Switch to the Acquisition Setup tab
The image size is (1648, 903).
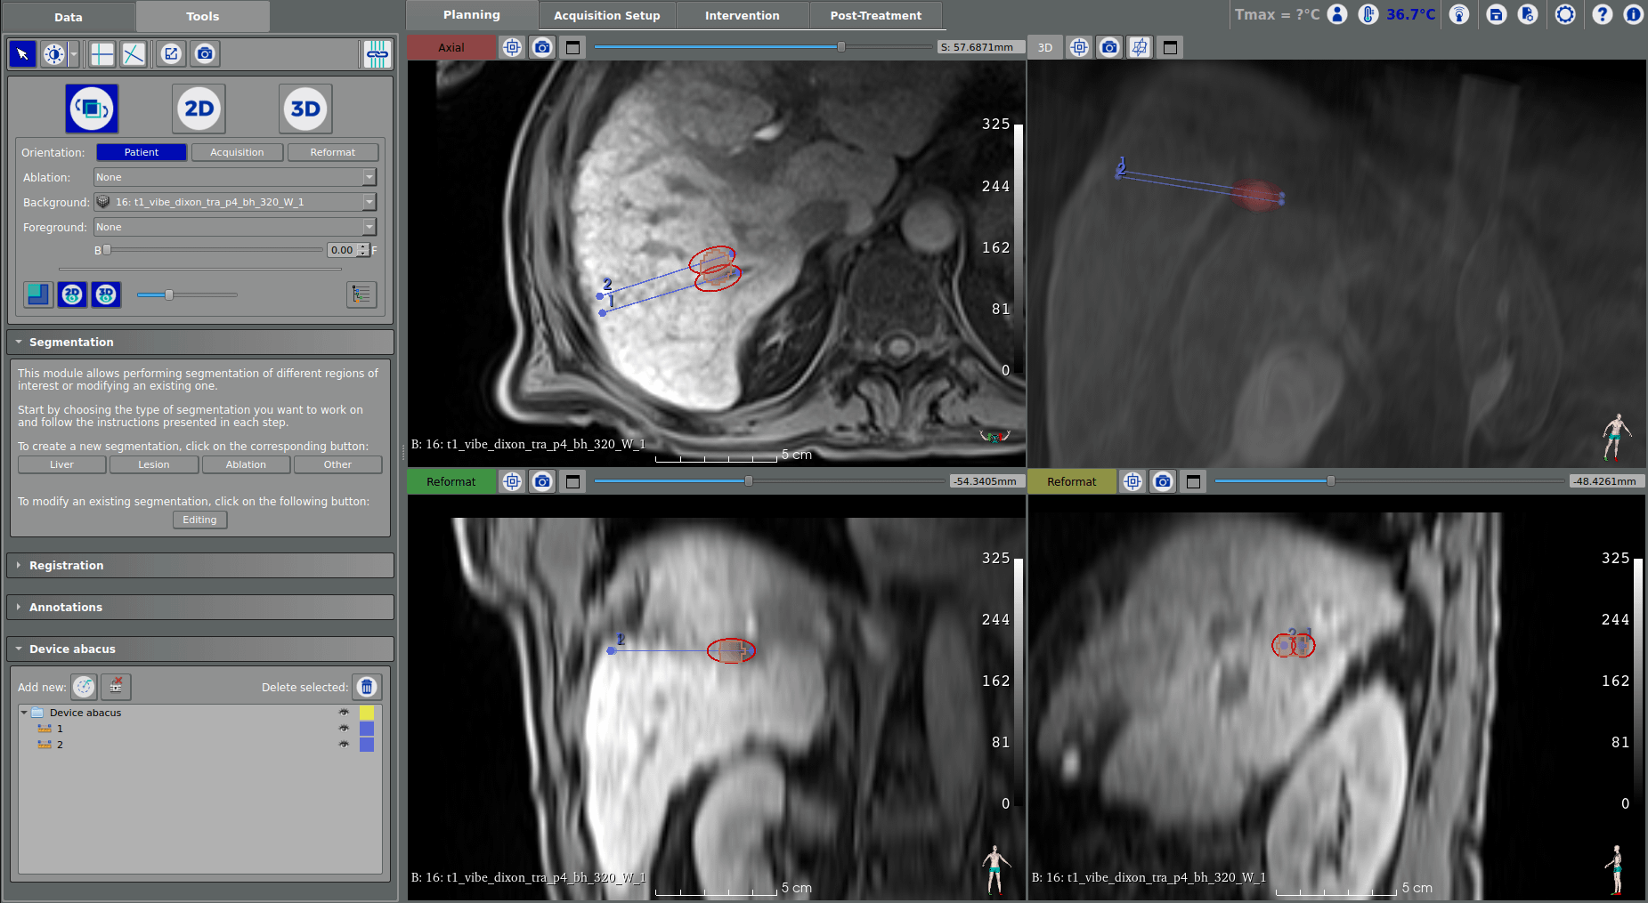click(606, 15)
